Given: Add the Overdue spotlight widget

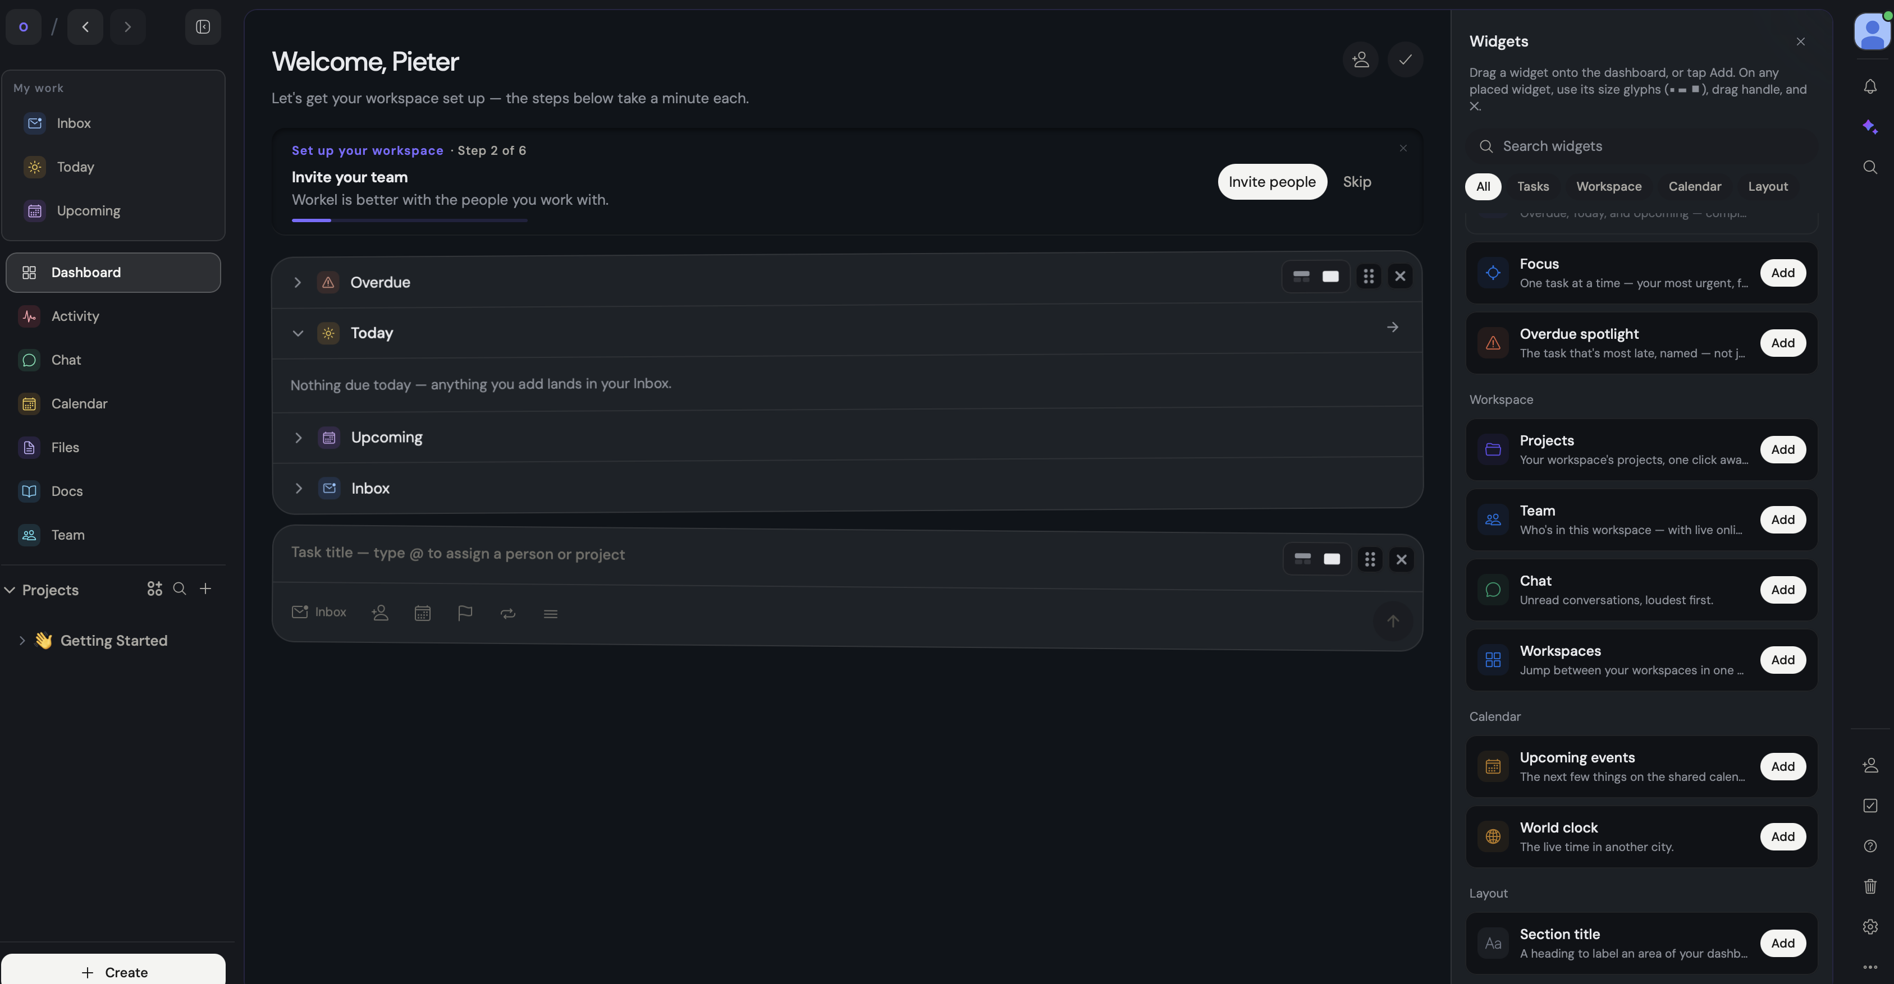Looking at the screenshot, I should (x=1782, y=343).
